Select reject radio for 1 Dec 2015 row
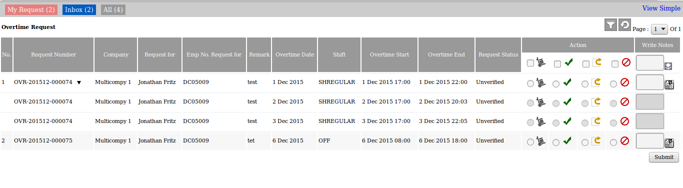 click(x=613, y=84)
